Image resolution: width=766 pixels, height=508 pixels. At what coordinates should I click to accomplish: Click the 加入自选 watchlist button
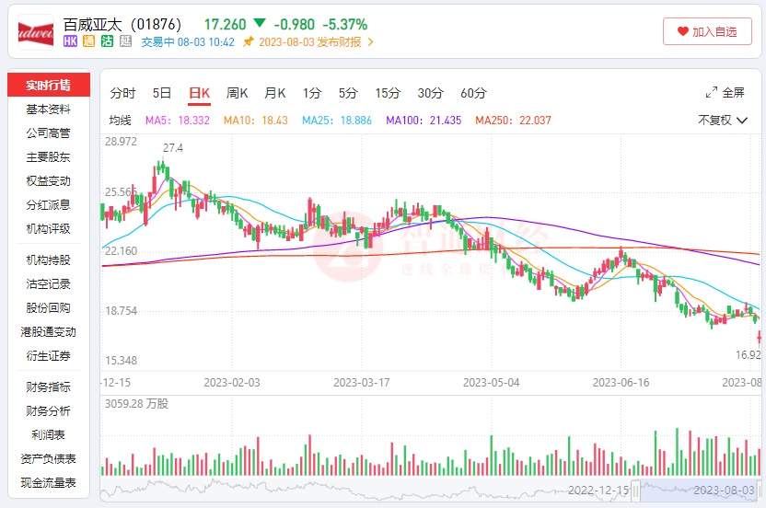click(707, 31)
